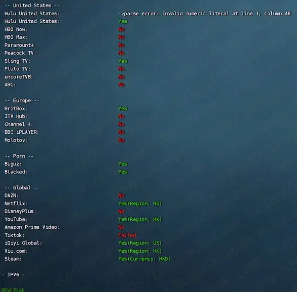Click the 'Sling TV:' label
The width and height of the screenshot is (297, 292).
(x=17, y=61)
